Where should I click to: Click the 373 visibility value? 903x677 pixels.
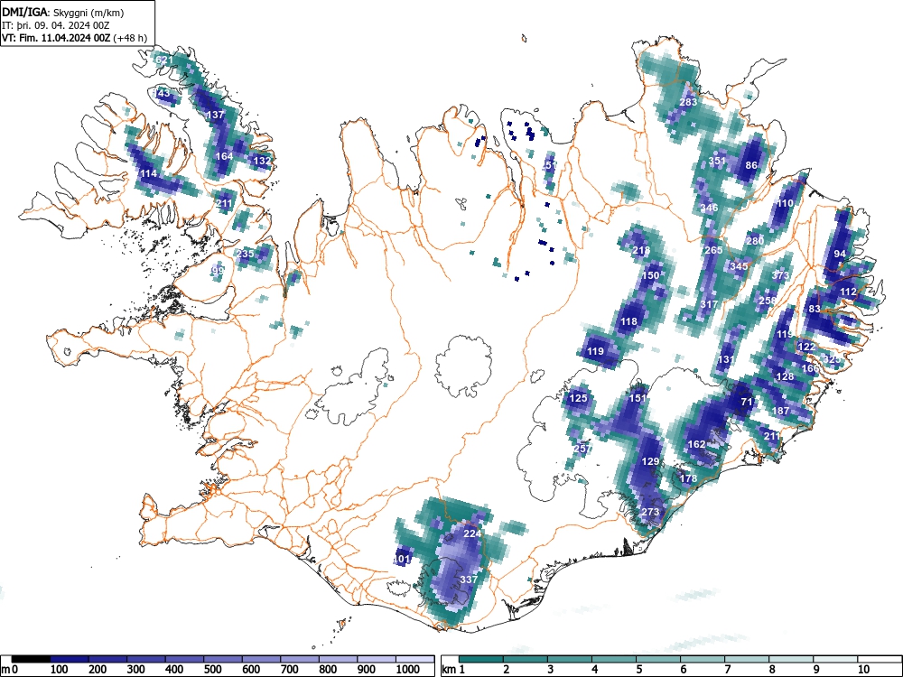pos(780,275)
